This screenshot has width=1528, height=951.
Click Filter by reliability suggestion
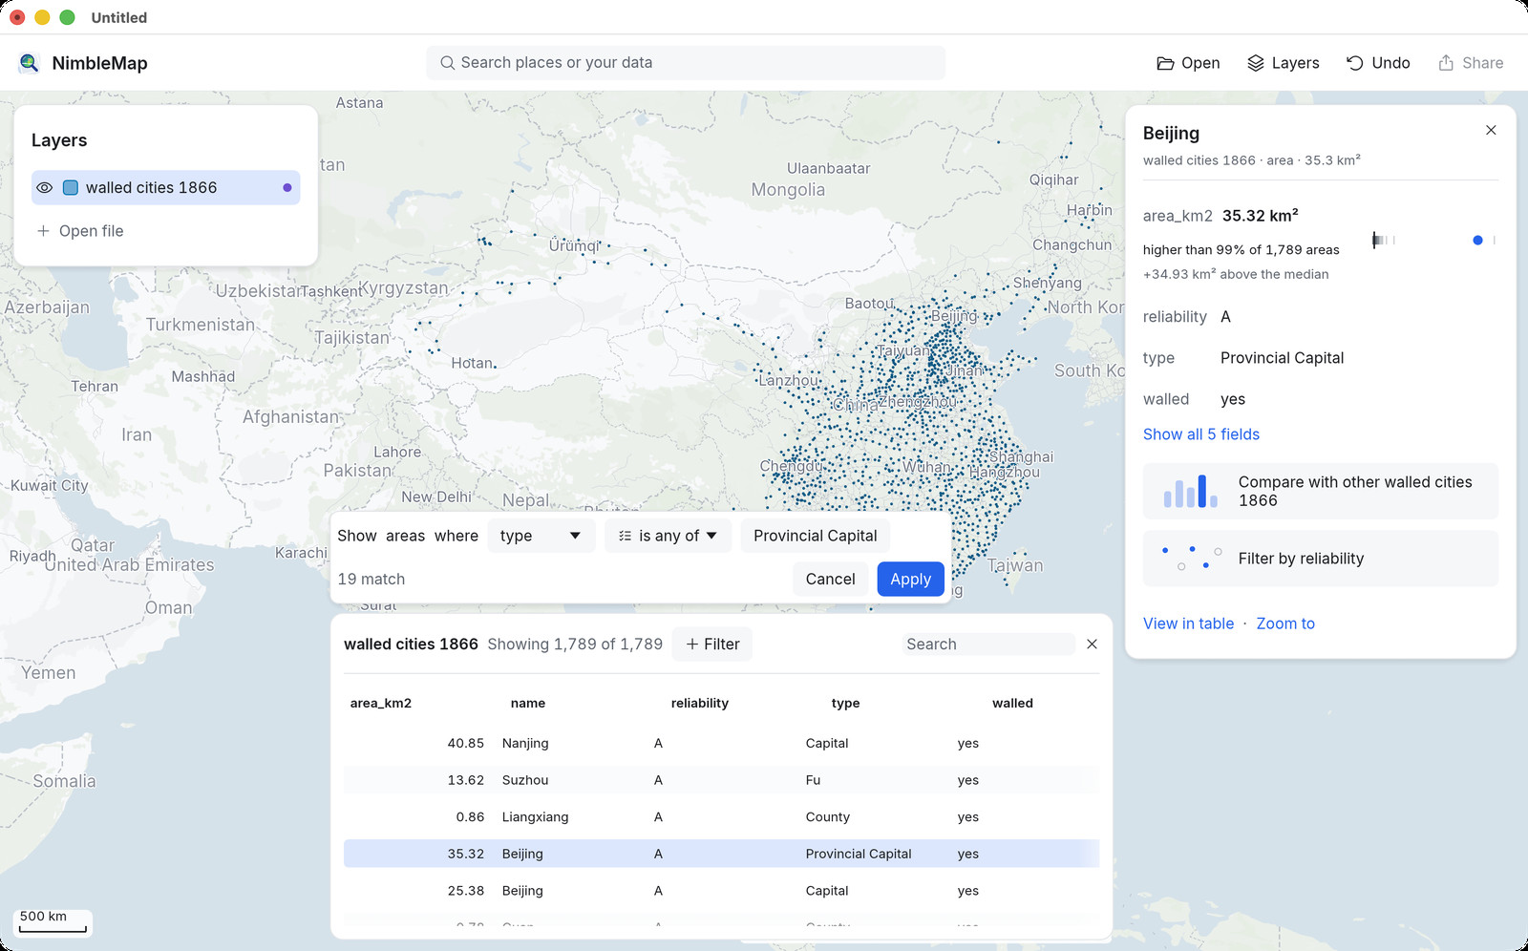point(1321,559)
